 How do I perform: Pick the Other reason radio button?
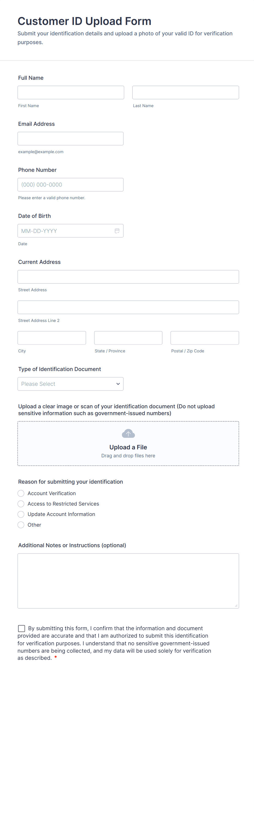pos(21,525)
